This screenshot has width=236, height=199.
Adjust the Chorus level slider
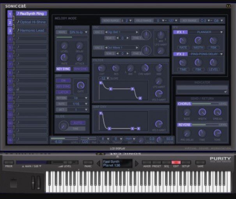click(x=206, y=104)
